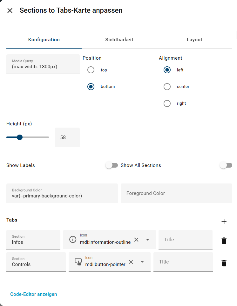Choose center alignment option
237x306 pixels.
point(167,87)
